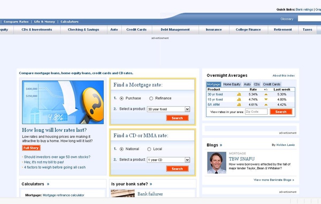Click the chart icon for 5/1 ARM
The width and height of the screenshot is (321, 204).
coord(239,105)
